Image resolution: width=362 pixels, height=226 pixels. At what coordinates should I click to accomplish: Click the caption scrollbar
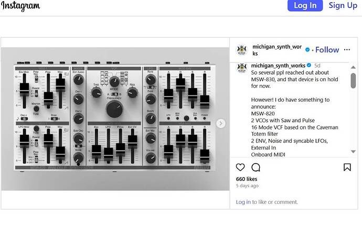pos(353,80)
